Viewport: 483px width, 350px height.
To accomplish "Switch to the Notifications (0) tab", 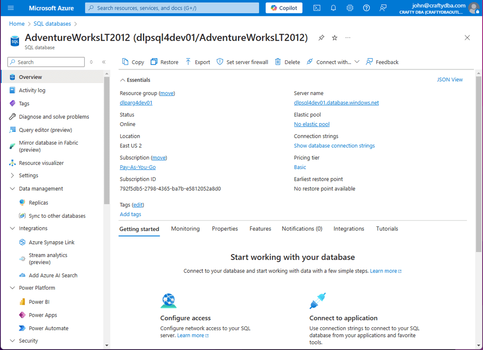I will click(302, 229).
